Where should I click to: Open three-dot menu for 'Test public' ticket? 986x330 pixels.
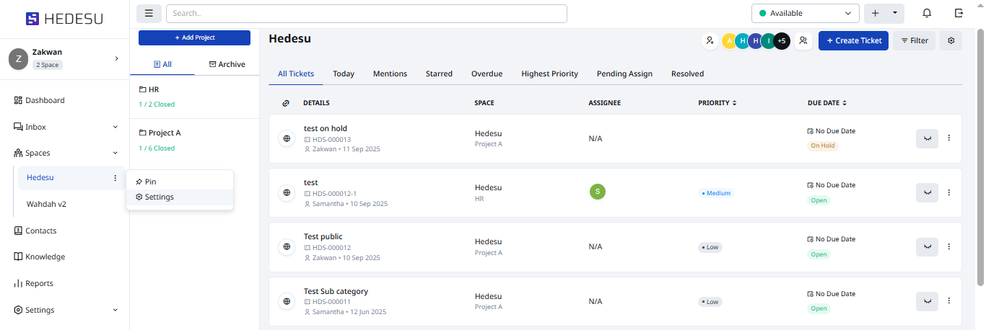[x=949, y=246]
